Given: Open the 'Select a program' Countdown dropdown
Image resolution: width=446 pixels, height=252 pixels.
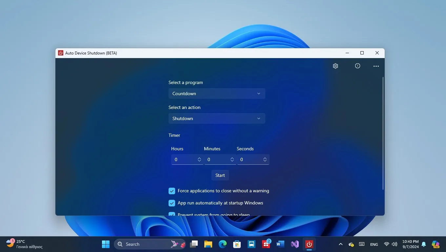Looking at the screenshot, I should tap(217, 94).
